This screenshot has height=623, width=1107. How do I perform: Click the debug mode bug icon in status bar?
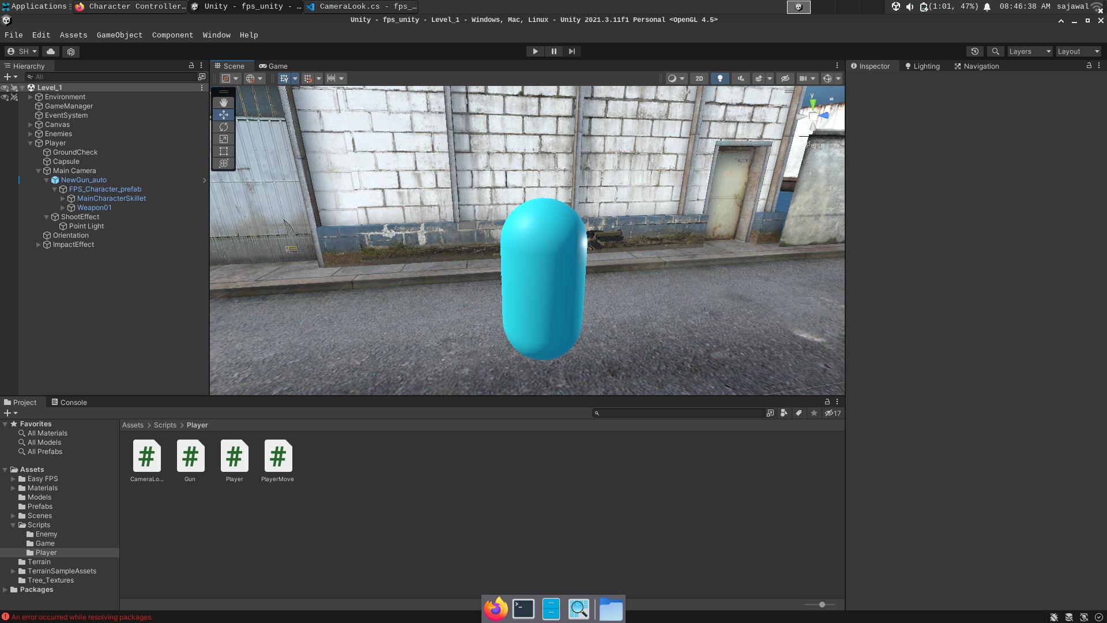click(1054, 617)
